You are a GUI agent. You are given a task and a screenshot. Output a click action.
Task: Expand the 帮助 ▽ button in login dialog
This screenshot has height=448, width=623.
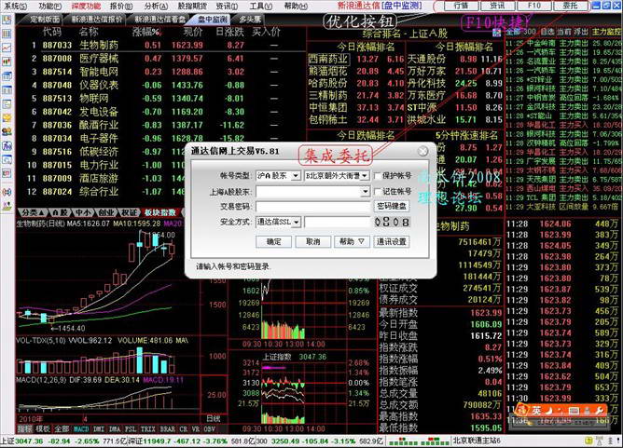coord(352,241)
